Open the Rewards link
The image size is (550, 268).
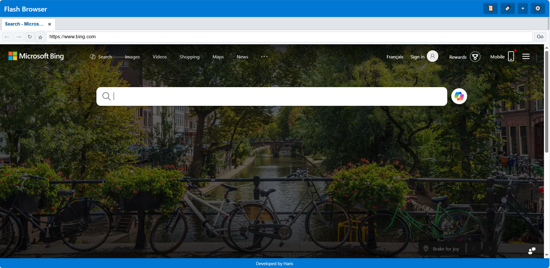coord(458,57)
